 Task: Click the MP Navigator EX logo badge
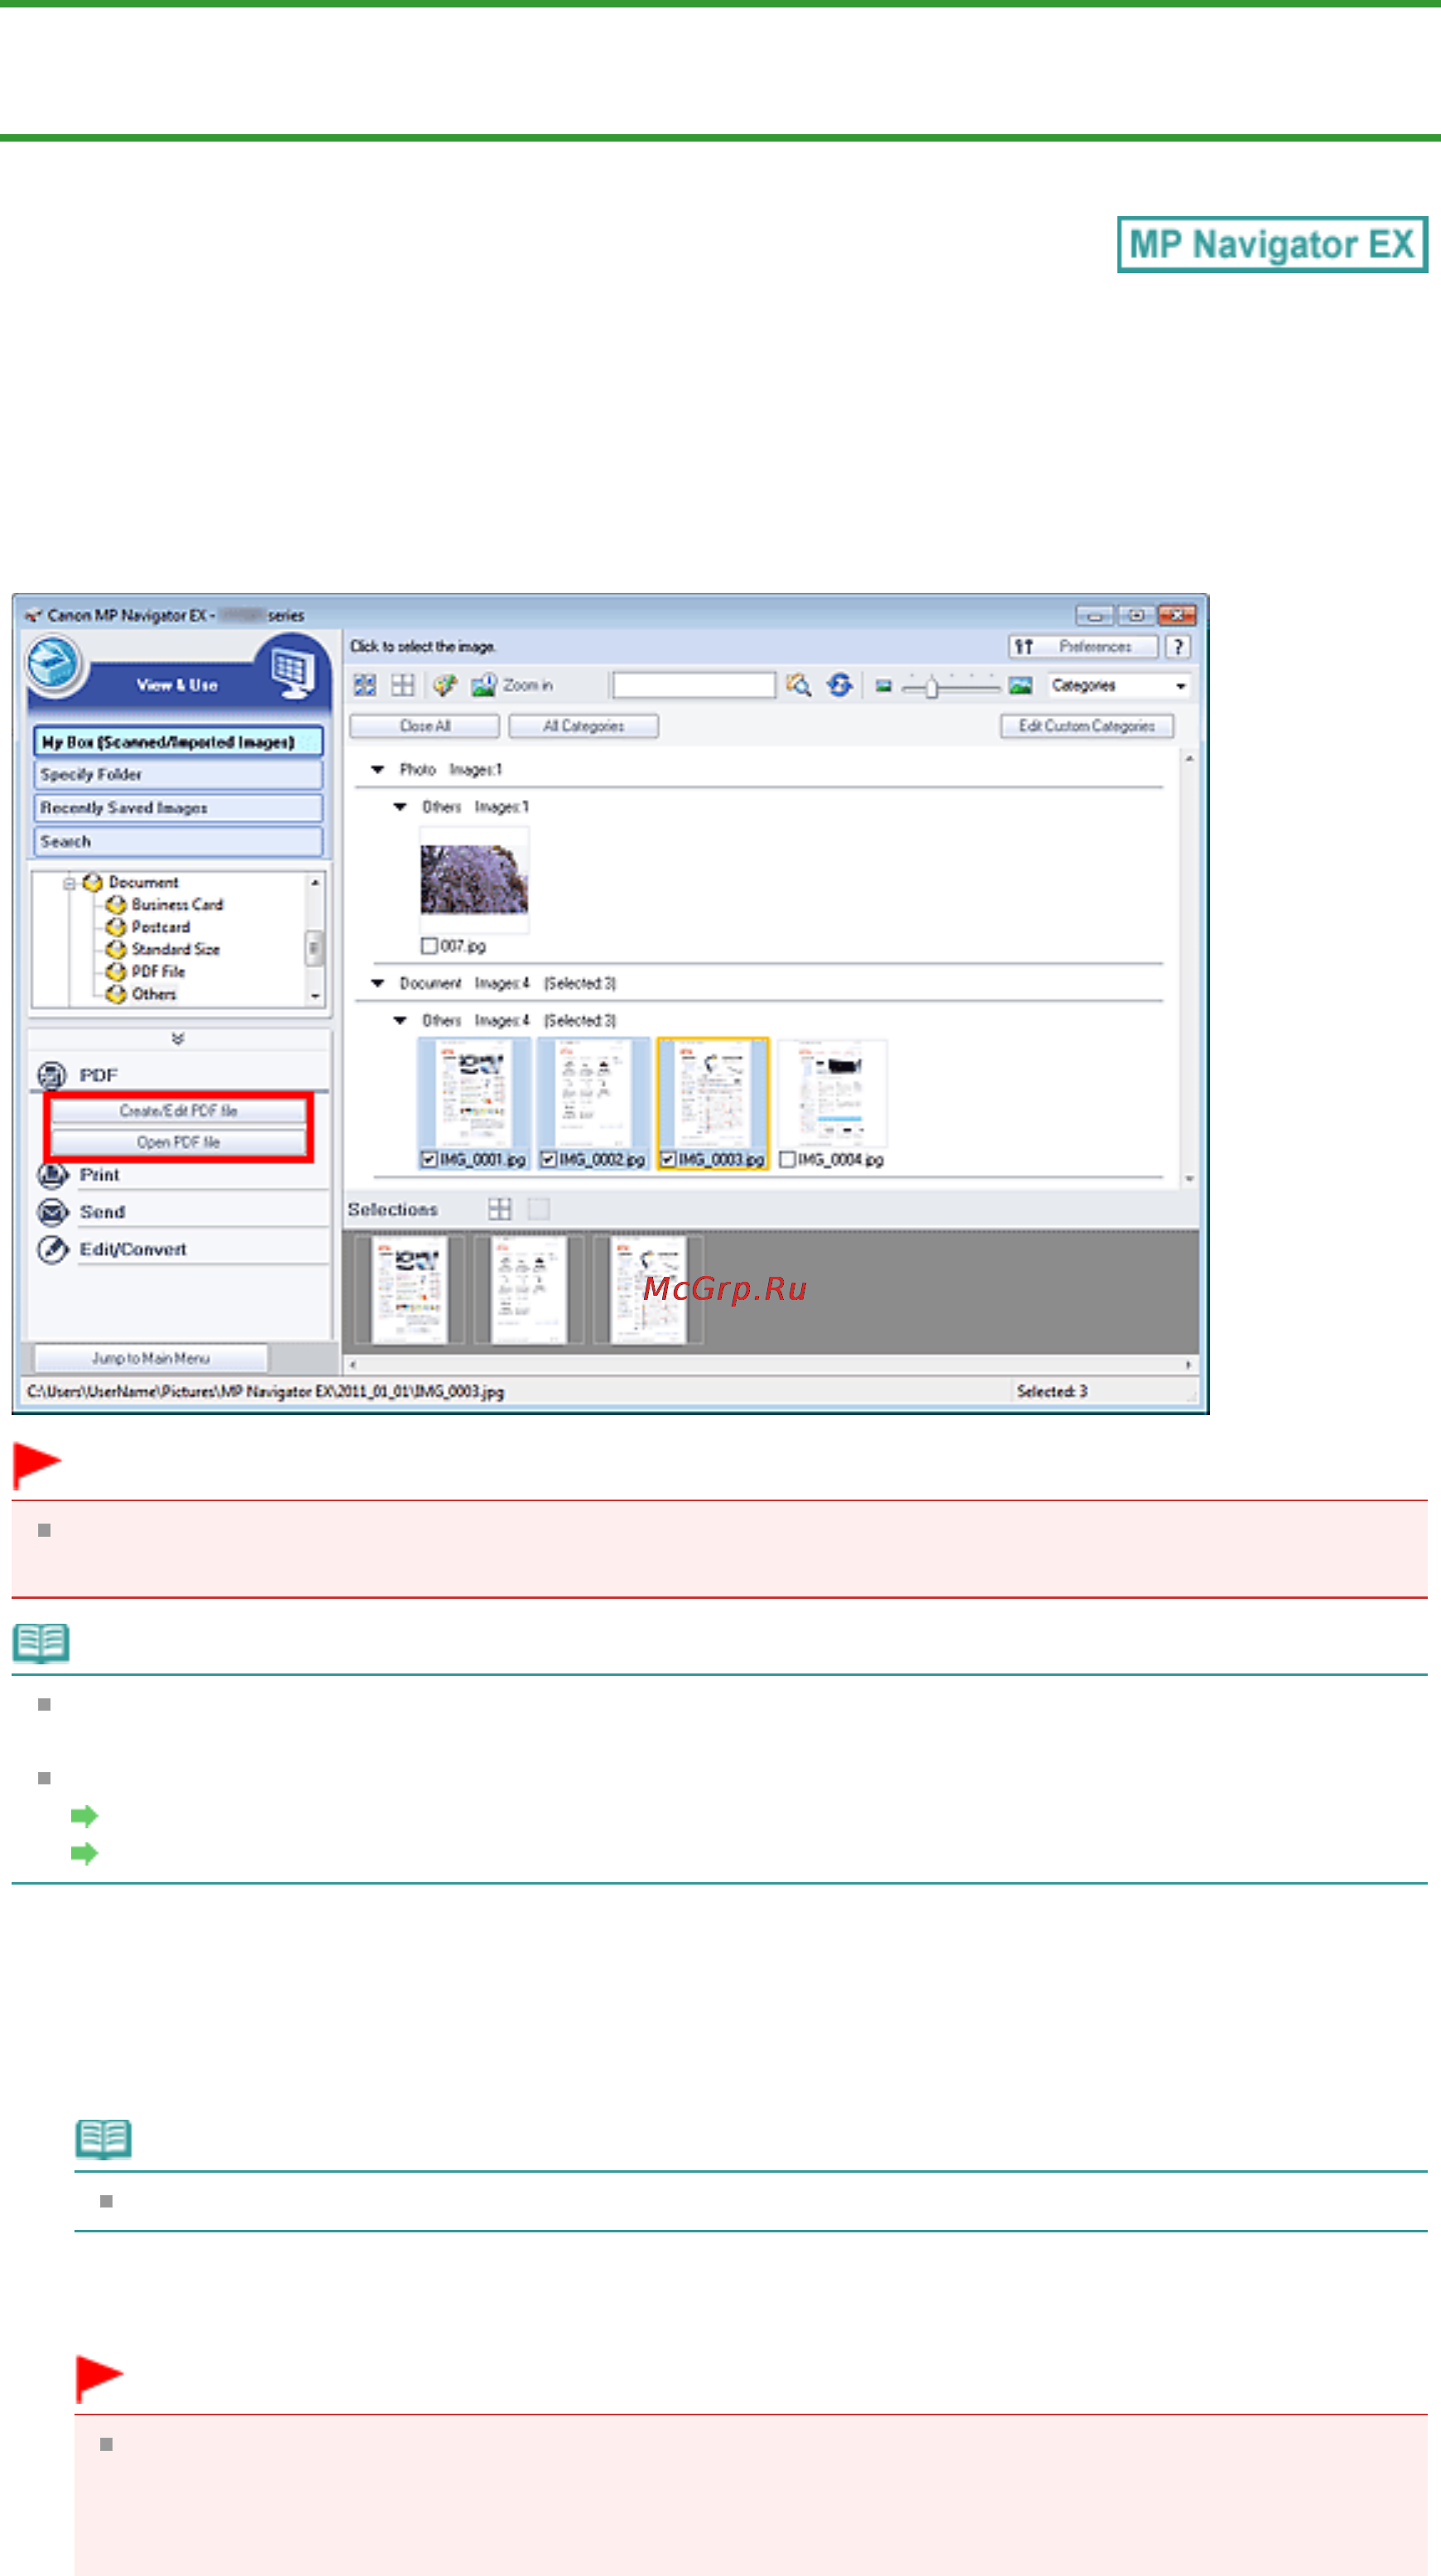[1272, 244]
